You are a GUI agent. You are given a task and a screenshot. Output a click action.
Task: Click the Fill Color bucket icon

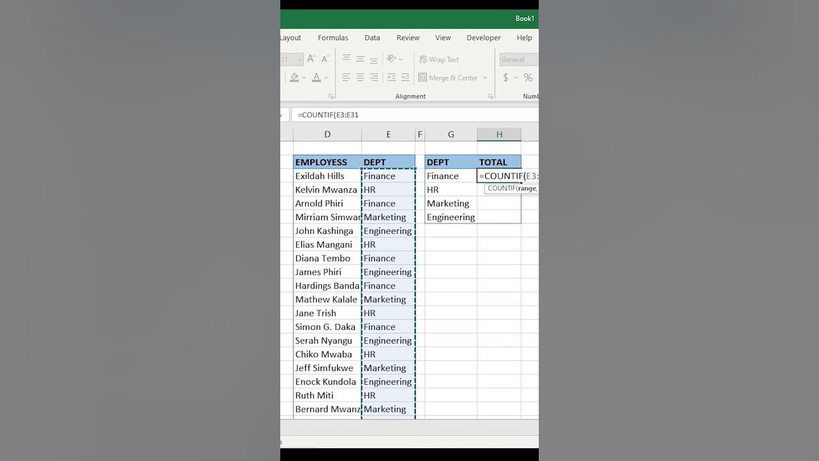click(x=294, y=77)
